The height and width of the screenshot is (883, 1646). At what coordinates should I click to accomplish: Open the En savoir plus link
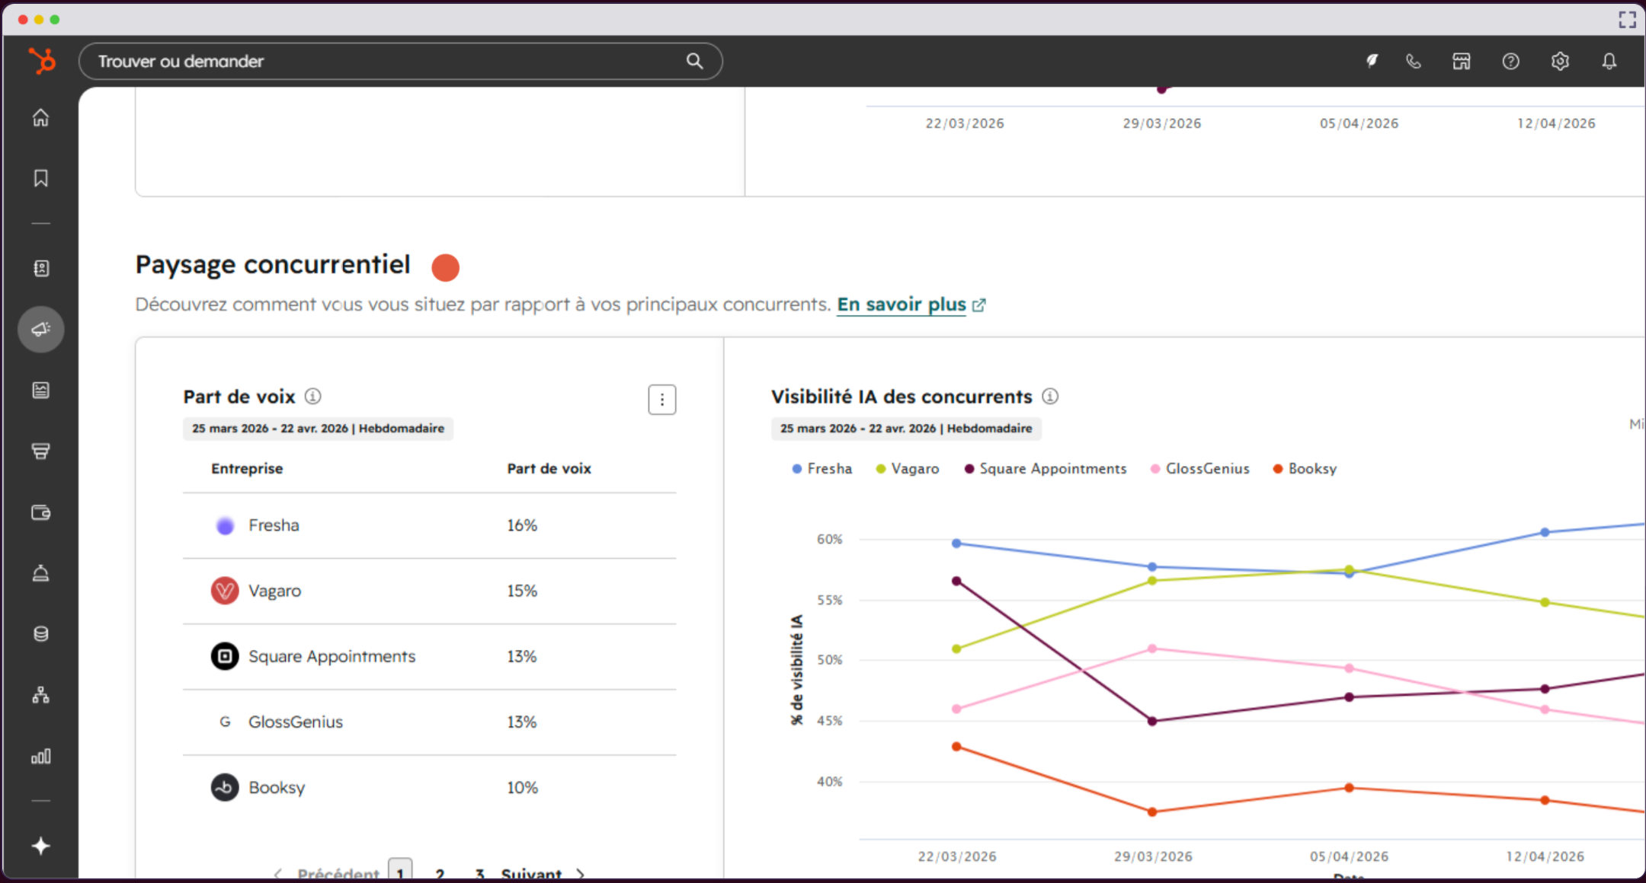pos(911,304)
